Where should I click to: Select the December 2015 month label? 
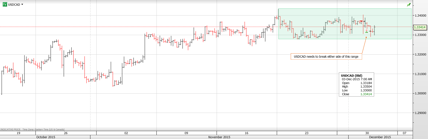(380, 137)
